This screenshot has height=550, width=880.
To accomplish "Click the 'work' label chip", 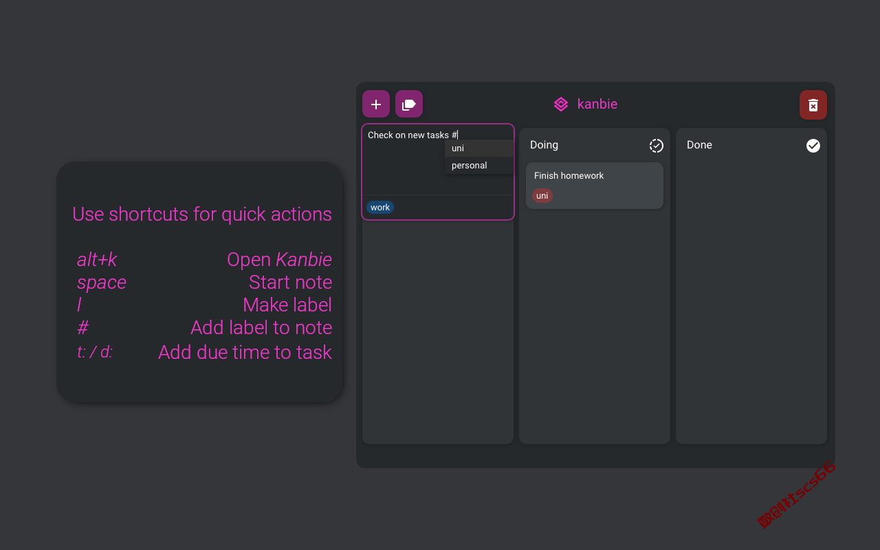I will click(x=380, y=208).
